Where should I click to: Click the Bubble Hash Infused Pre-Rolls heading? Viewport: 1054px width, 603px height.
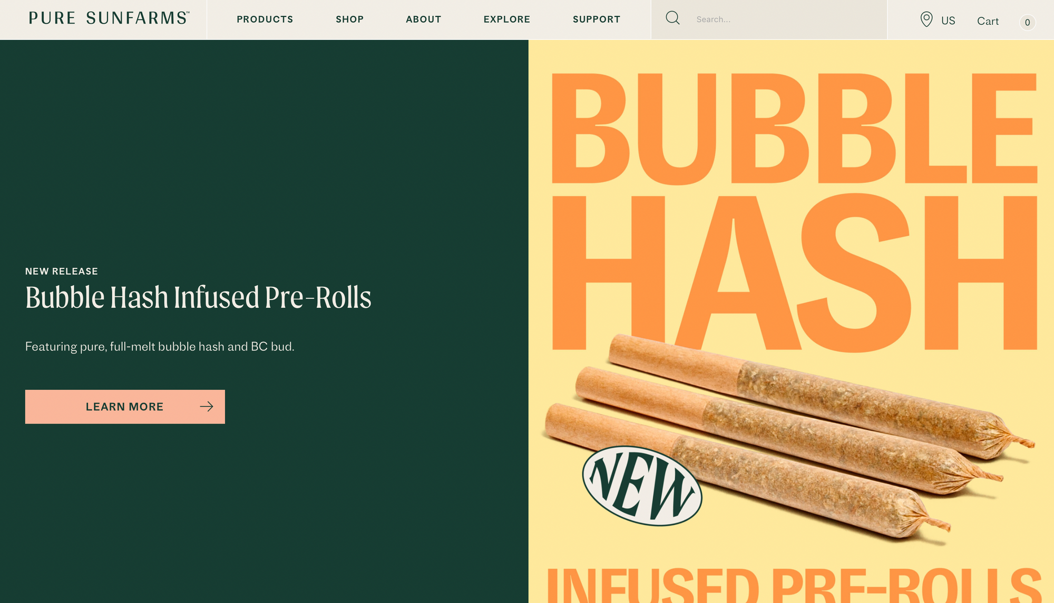click(x=198, y=297)
